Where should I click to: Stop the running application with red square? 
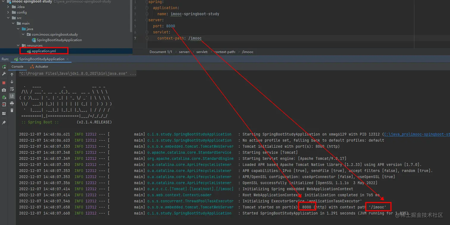4,83
